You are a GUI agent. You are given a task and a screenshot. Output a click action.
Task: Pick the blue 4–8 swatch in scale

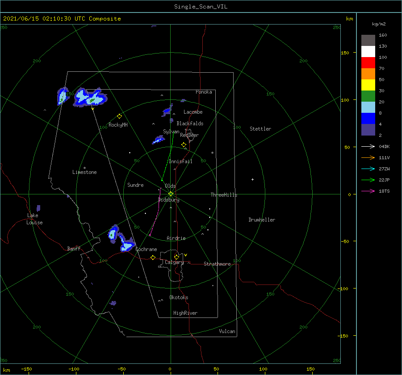(x=368, y=118)
